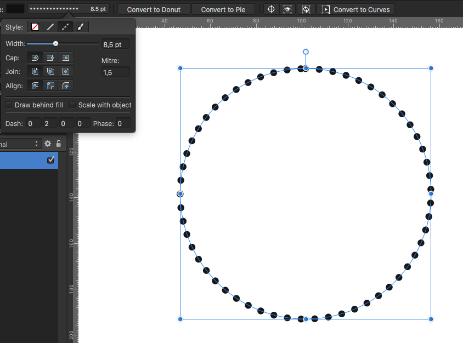Choose the round join option

point(35,71)
